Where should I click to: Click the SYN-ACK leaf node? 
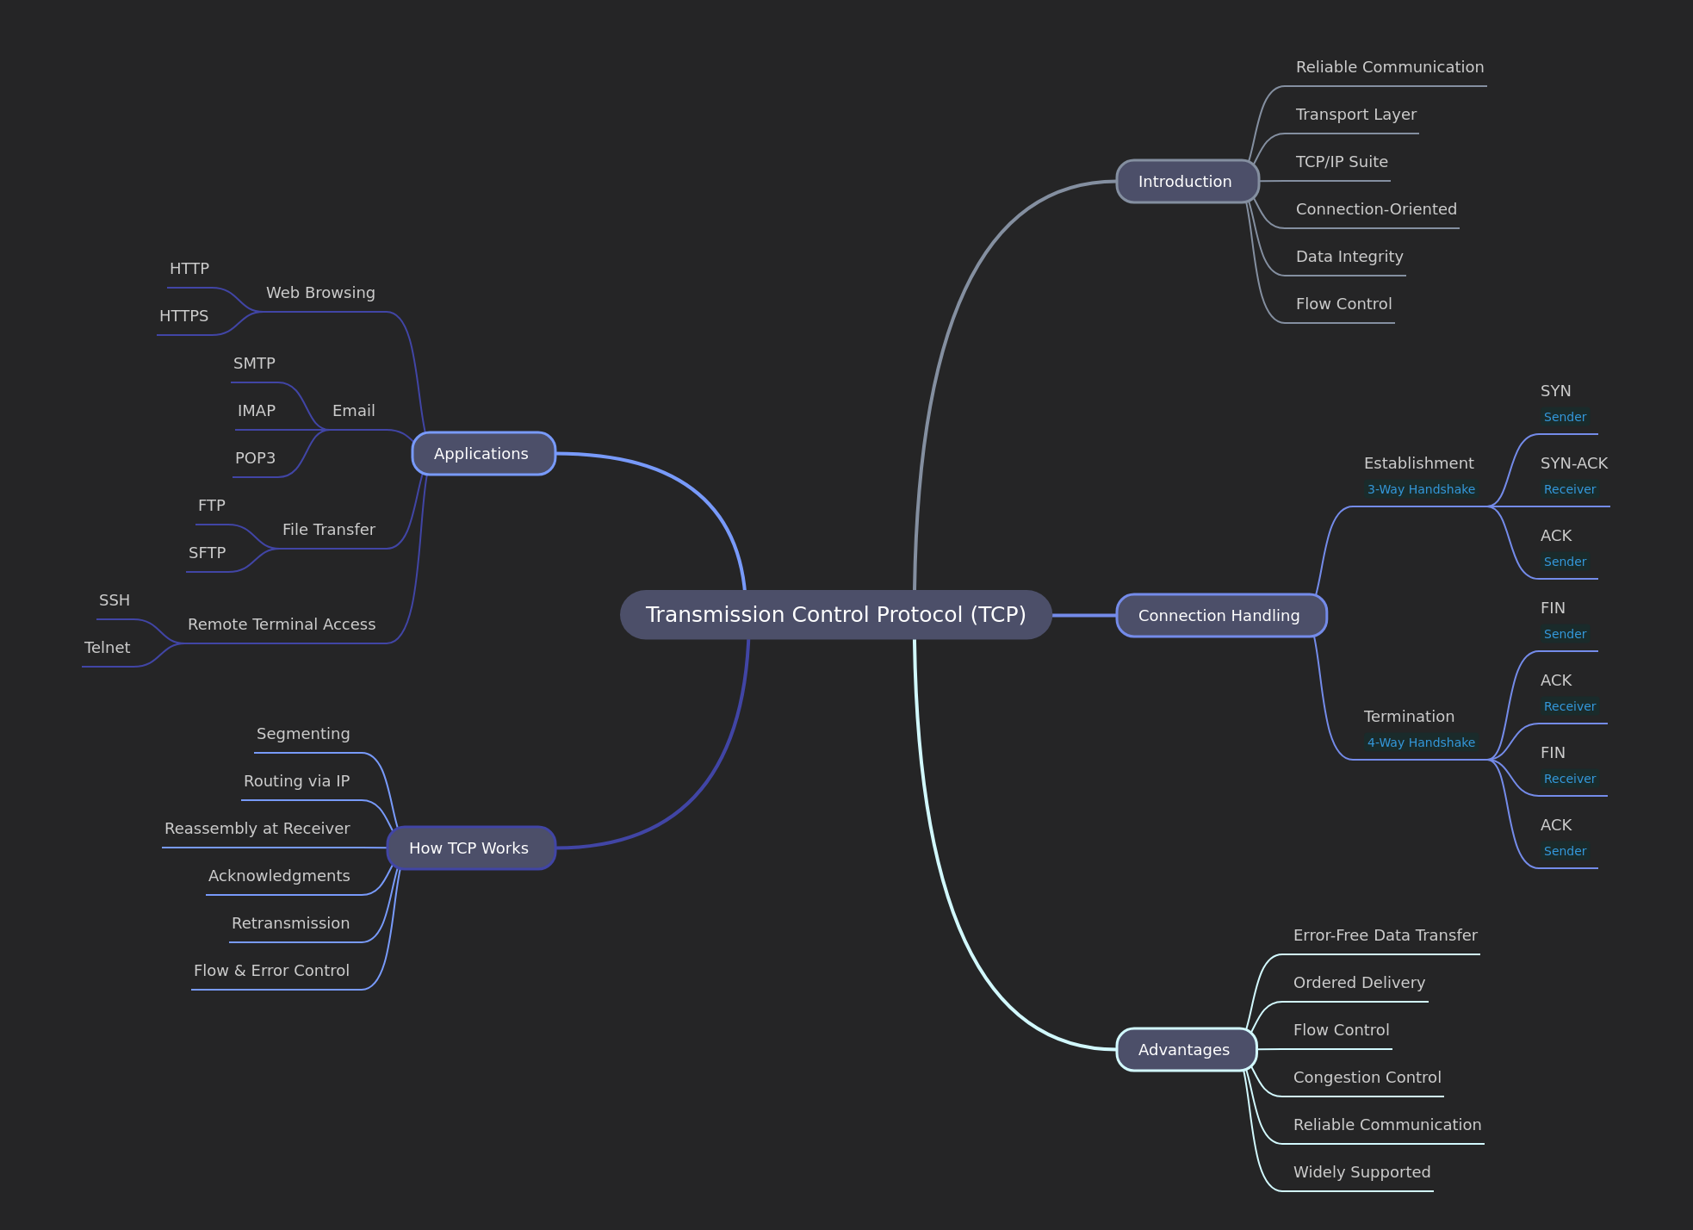click(x=1573, y=463)
